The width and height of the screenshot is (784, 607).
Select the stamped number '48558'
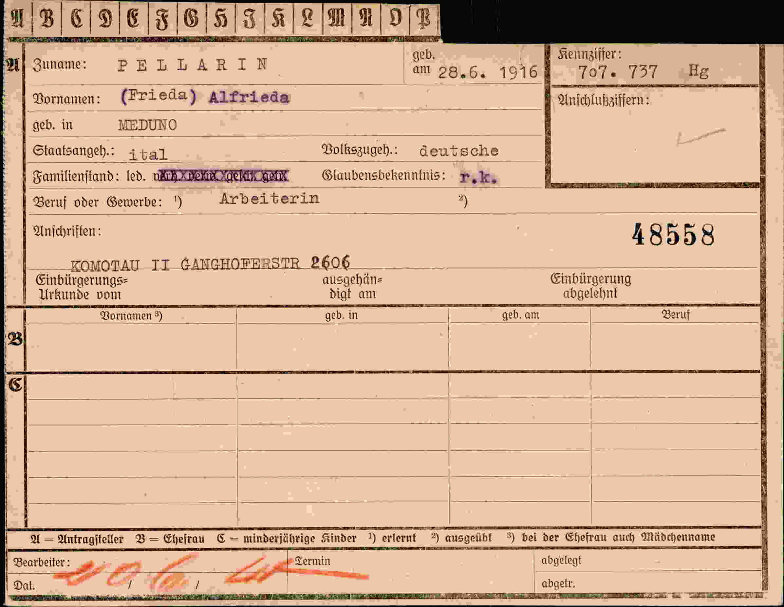(x=673, y=235)
